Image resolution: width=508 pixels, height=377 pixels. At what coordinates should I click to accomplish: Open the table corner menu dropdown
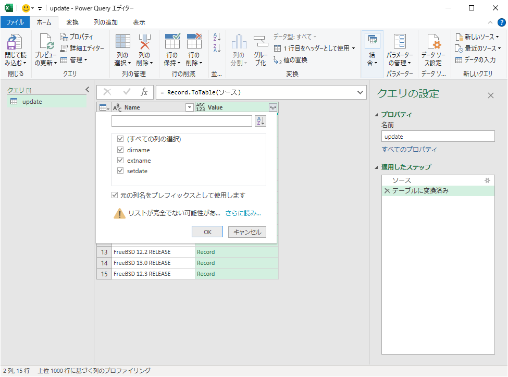tap(104, 107)
